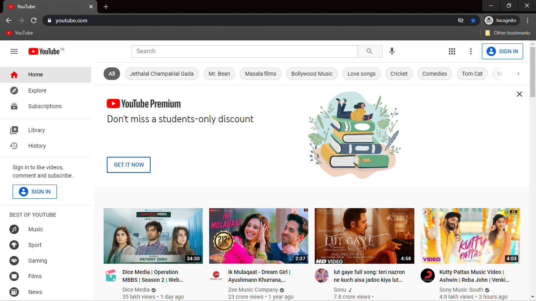
Task: Open the Operation MBBS thumbnail
Action: point(153,236)
